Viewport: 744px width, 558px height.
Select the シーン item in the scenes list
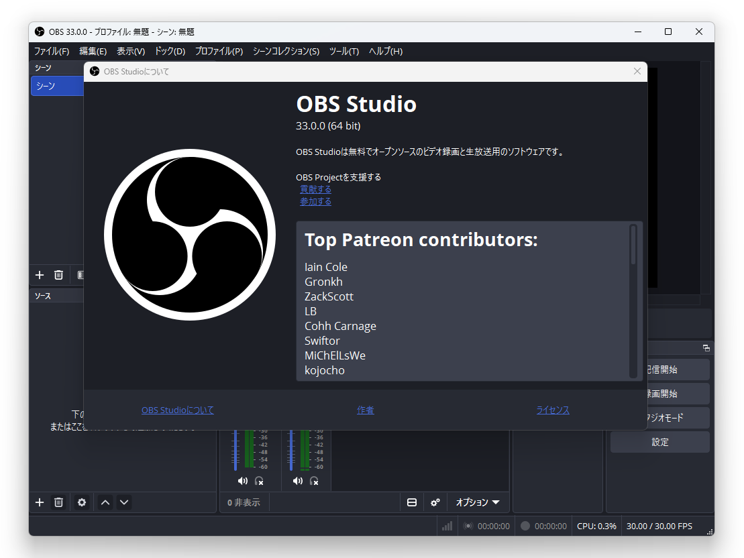coord(58,86)
